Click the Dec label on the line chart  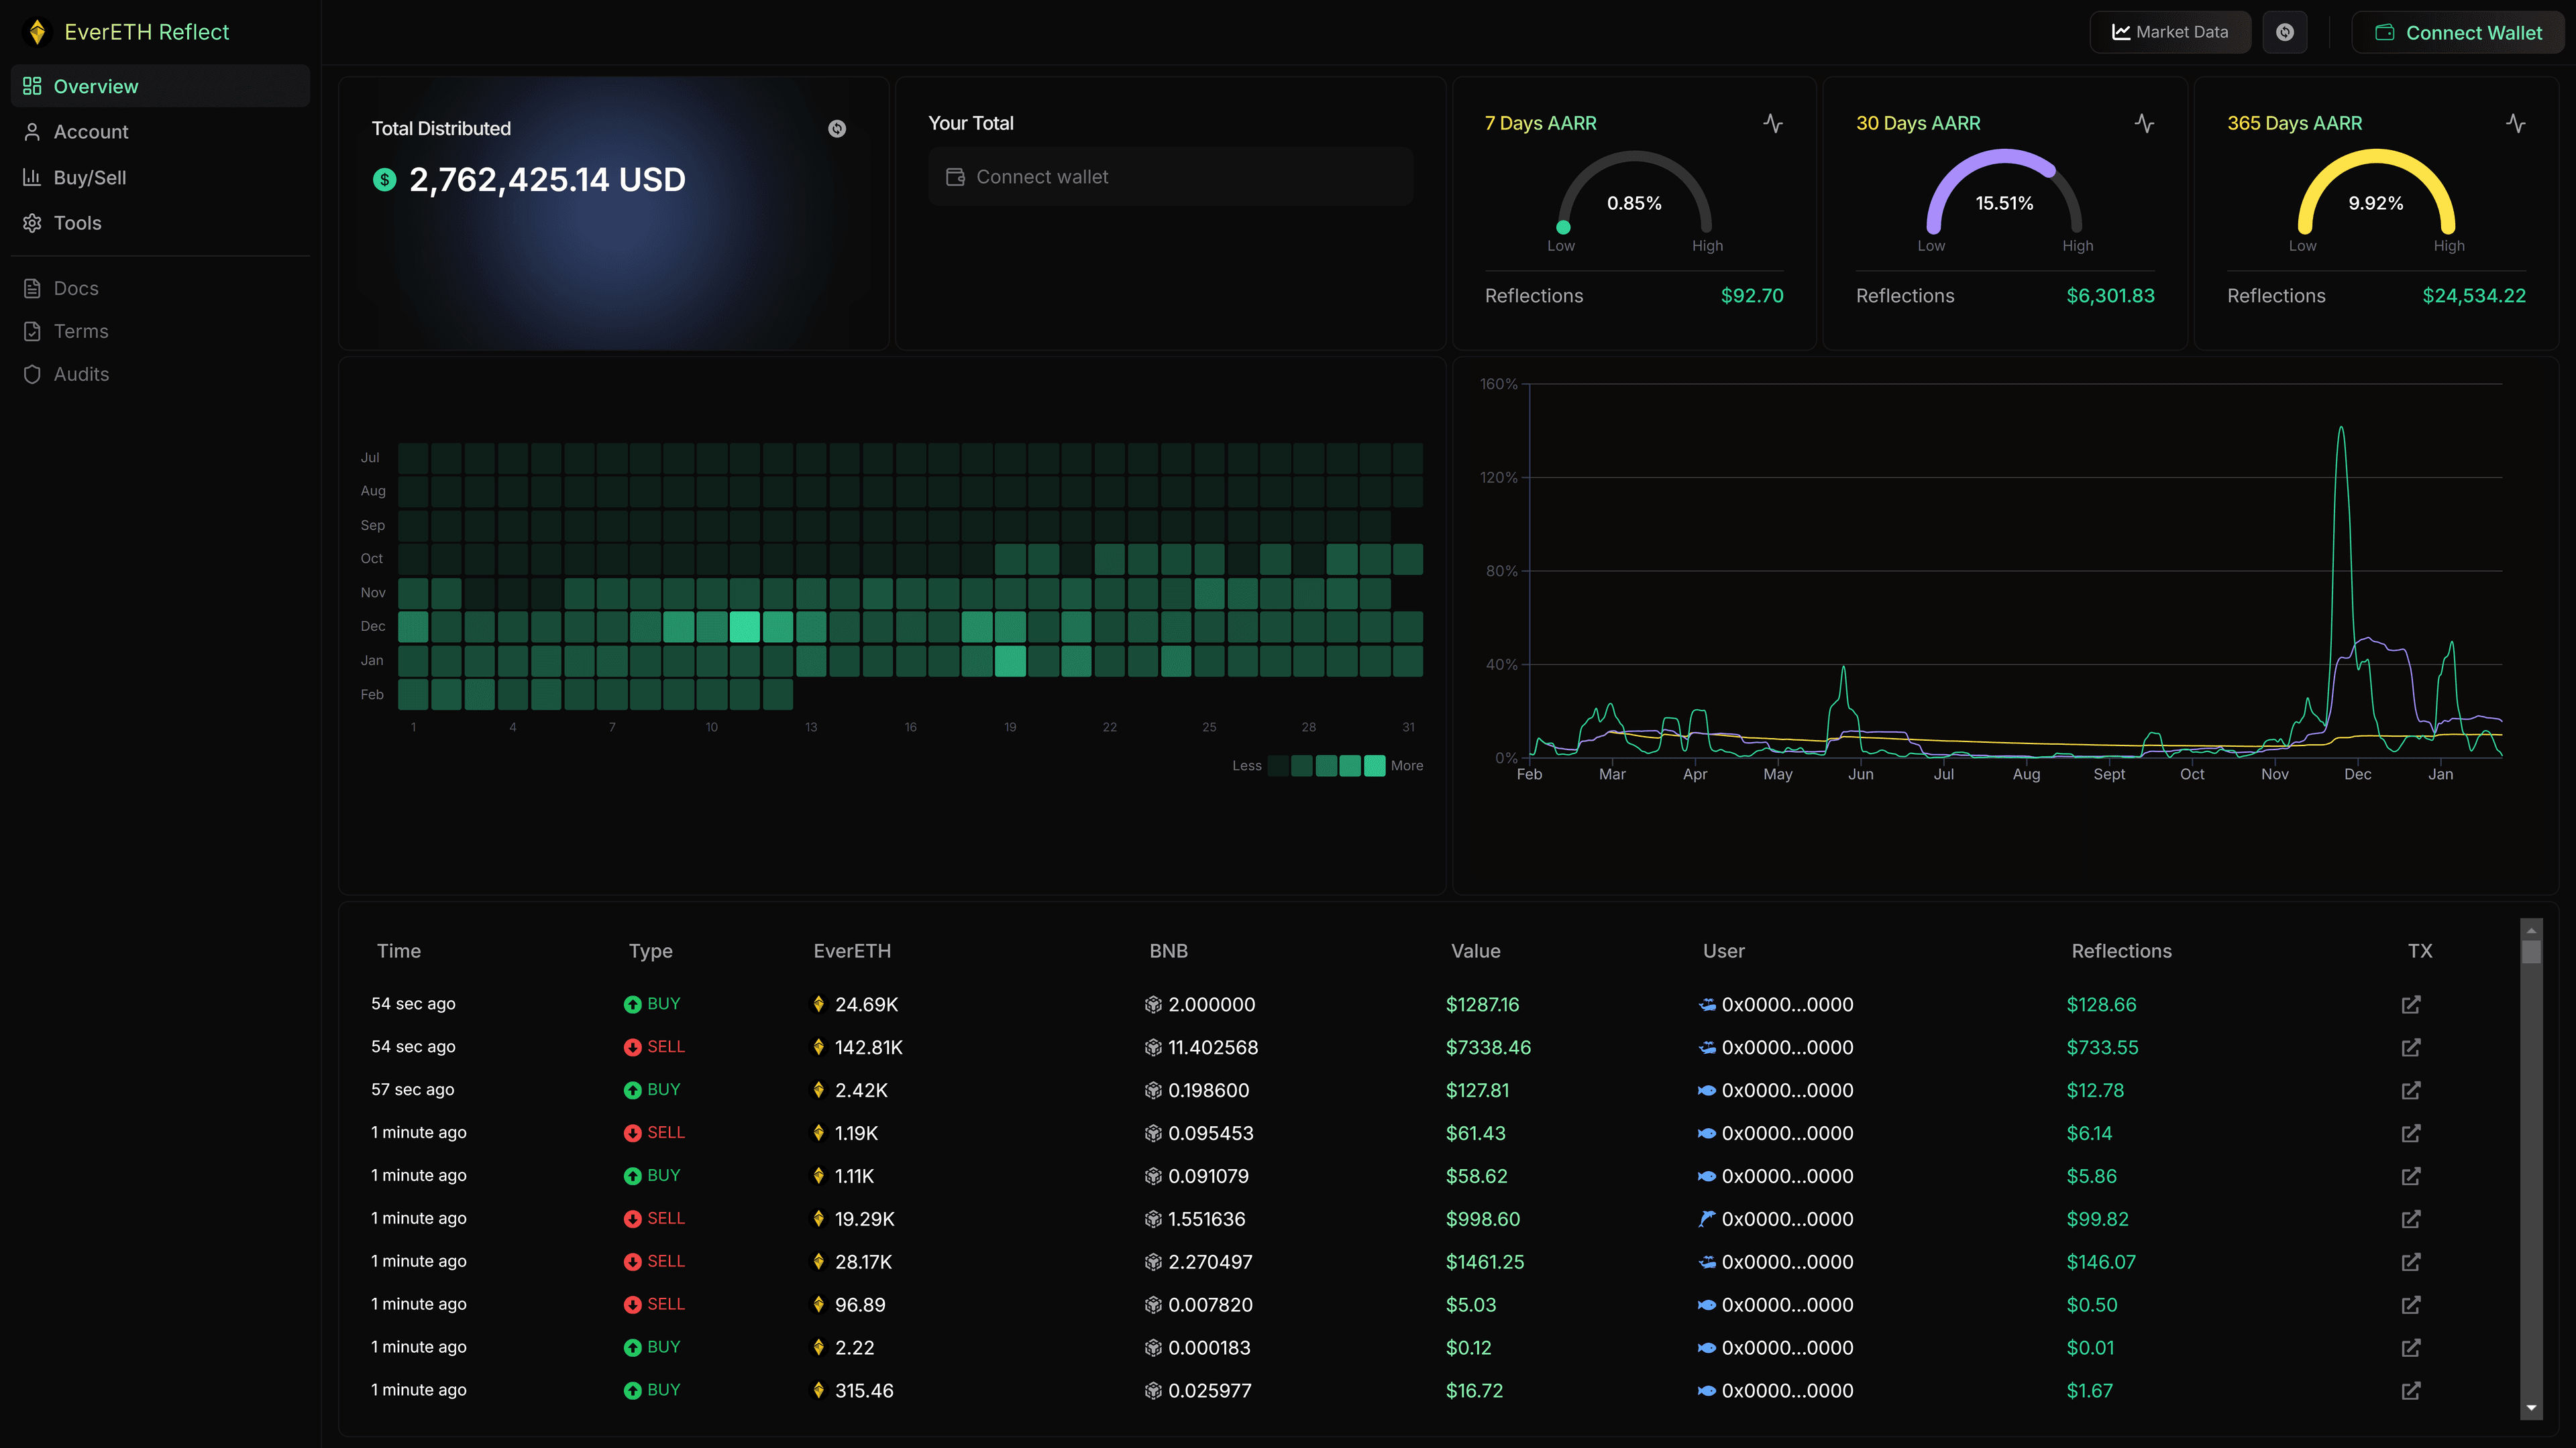(x=2357, y=774)
